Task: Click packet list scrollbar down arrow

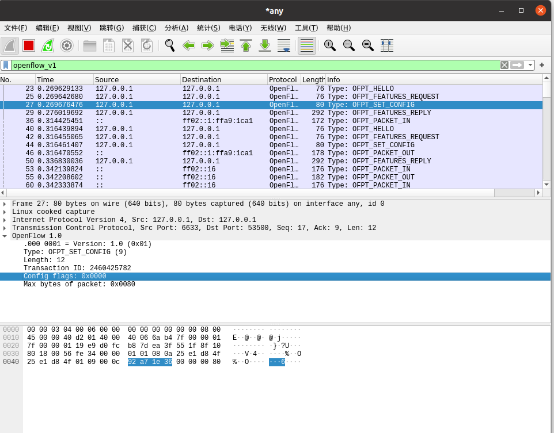Action: click(547, 185)
